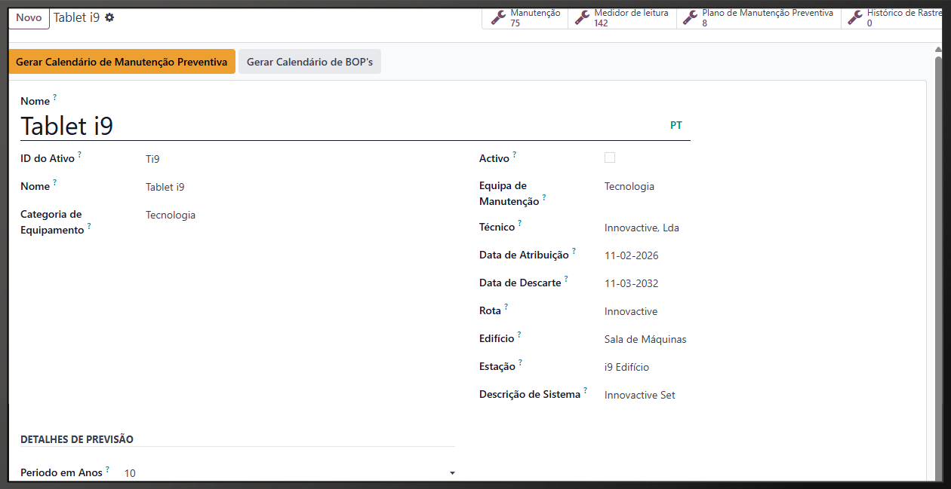
Task: Click the help mark next to Edifício
Action: coord(519,335)
